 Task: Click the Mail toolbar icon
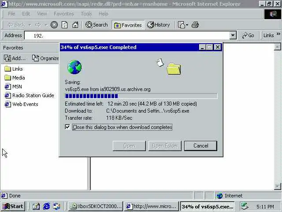pos(181,25)
